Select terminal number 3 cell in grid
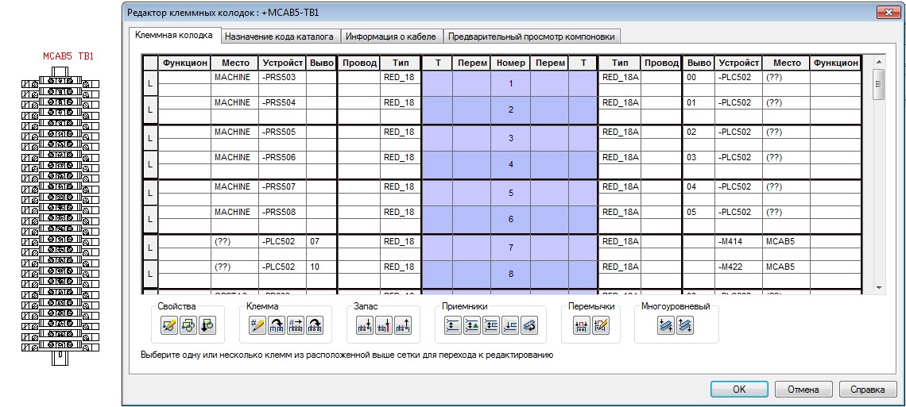The image size is (906, 407). pyautogui.click(x=511, y=138)
